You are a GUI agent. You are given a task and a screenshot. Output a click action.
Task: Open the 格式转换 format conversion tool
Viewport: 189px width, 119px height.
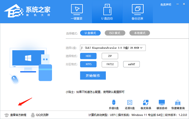click(146, 105)
